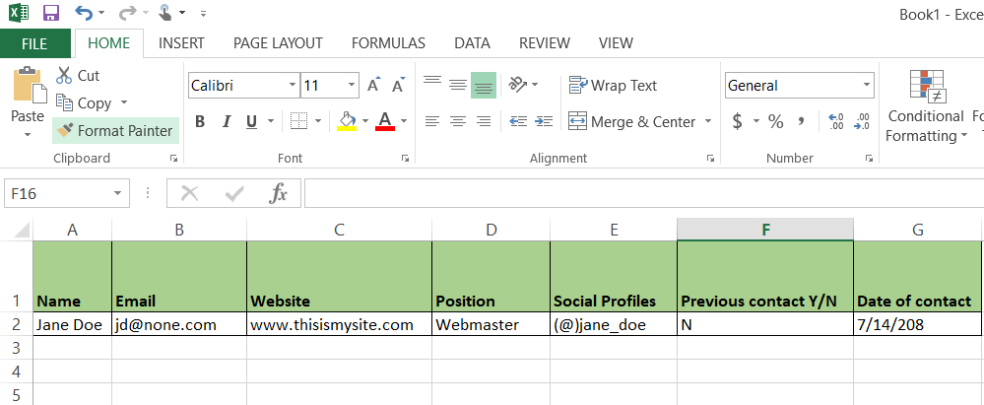Image resolution: width=984 pixels, height=405 pixels.
Task: Apply Percent Style formatting
Action: tap(776, 121)
